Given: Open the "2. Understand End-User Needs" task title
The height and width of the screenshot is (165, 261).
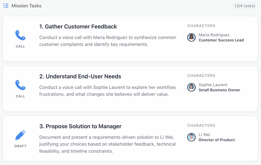Looking at the screenshot, I should point(80,76).
